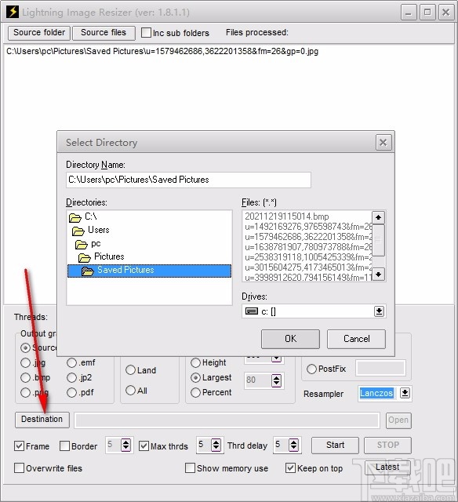Viewport: 458px width, 502px height.
Task: Click the pc open folder icon
Action: [82, 245]
